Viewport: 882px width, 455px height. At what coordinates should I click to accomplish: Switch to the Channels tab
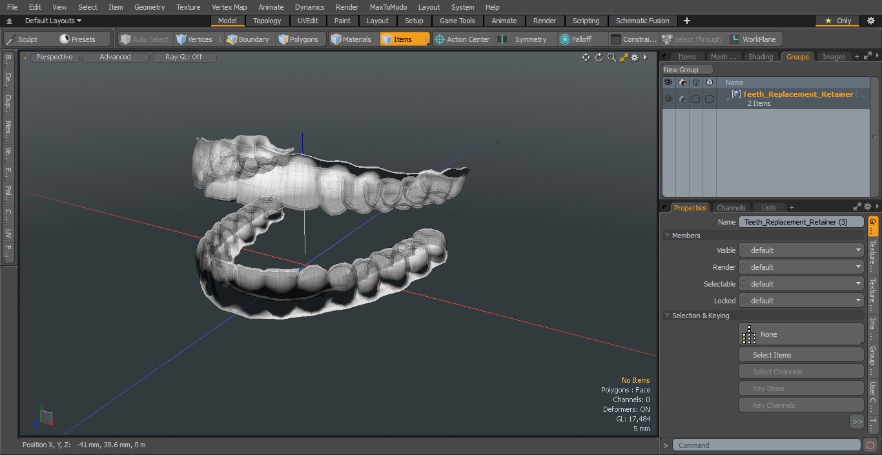pyautogui.click(x=731, y=207)
